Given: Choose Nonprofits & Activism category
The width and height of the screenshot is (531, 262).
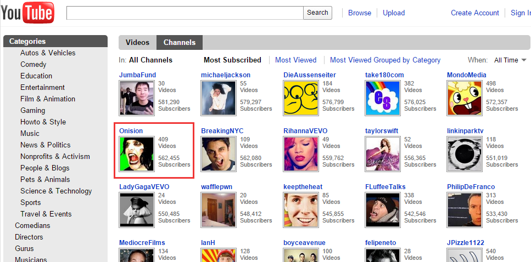Looking at the screenshot, I should [x=55, y=156].
